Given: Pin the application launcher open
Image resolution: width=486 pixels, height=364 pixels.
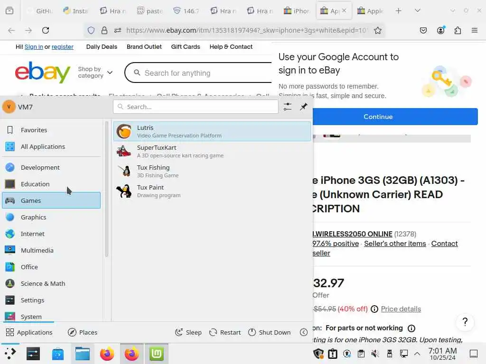Looking at the screenshot, I should (304, 107).
